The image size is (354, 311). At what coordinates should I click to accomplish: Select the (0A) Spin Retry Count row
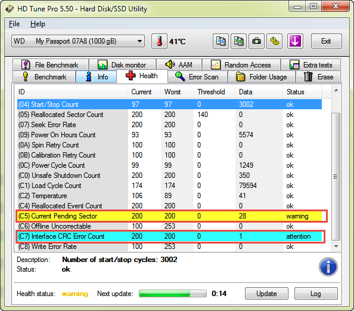click(x=169, y=145)
